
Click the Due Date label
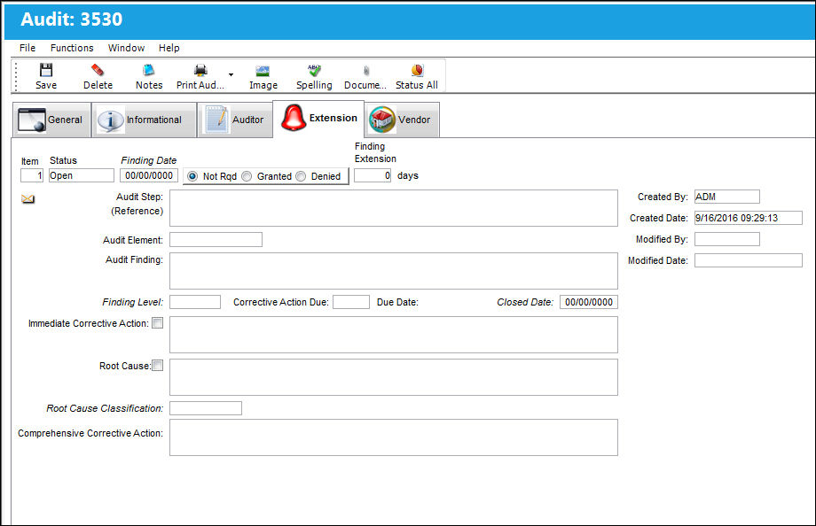397,302
